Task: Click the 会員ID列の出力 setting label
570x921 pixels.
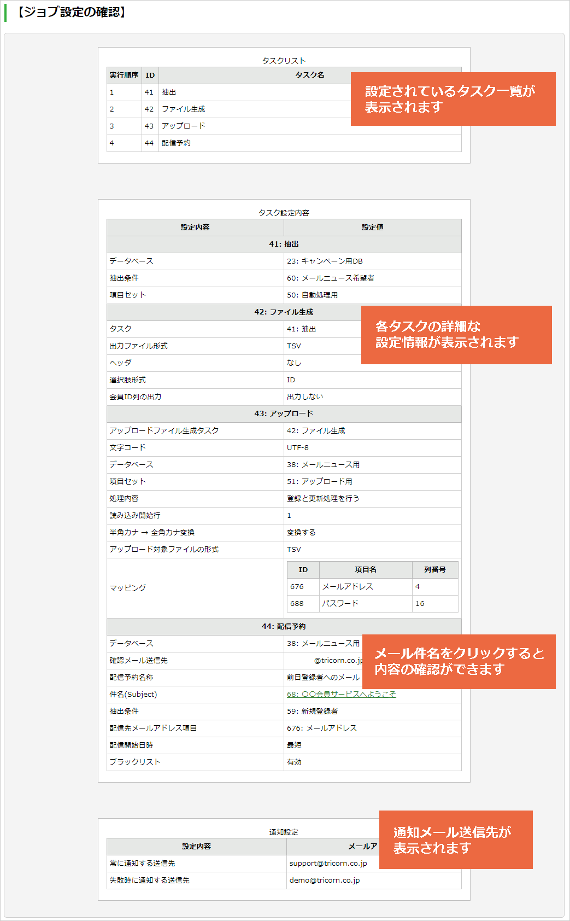Action: point(135,397)
